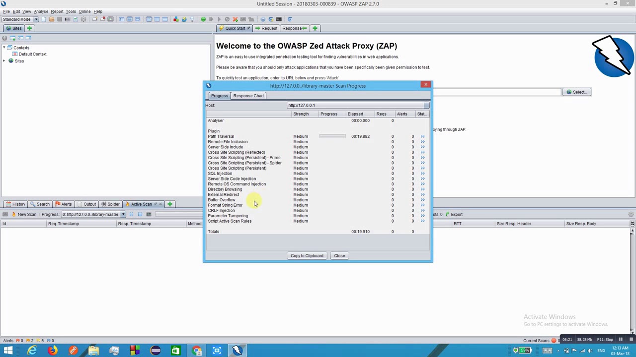Screen dimensions: 636x357
Task: Open the Report menu
Action: click(x=57, y=11)
